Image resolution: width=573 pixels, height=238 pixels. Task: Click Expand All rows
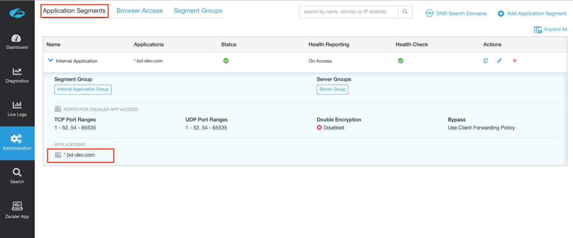551,29
